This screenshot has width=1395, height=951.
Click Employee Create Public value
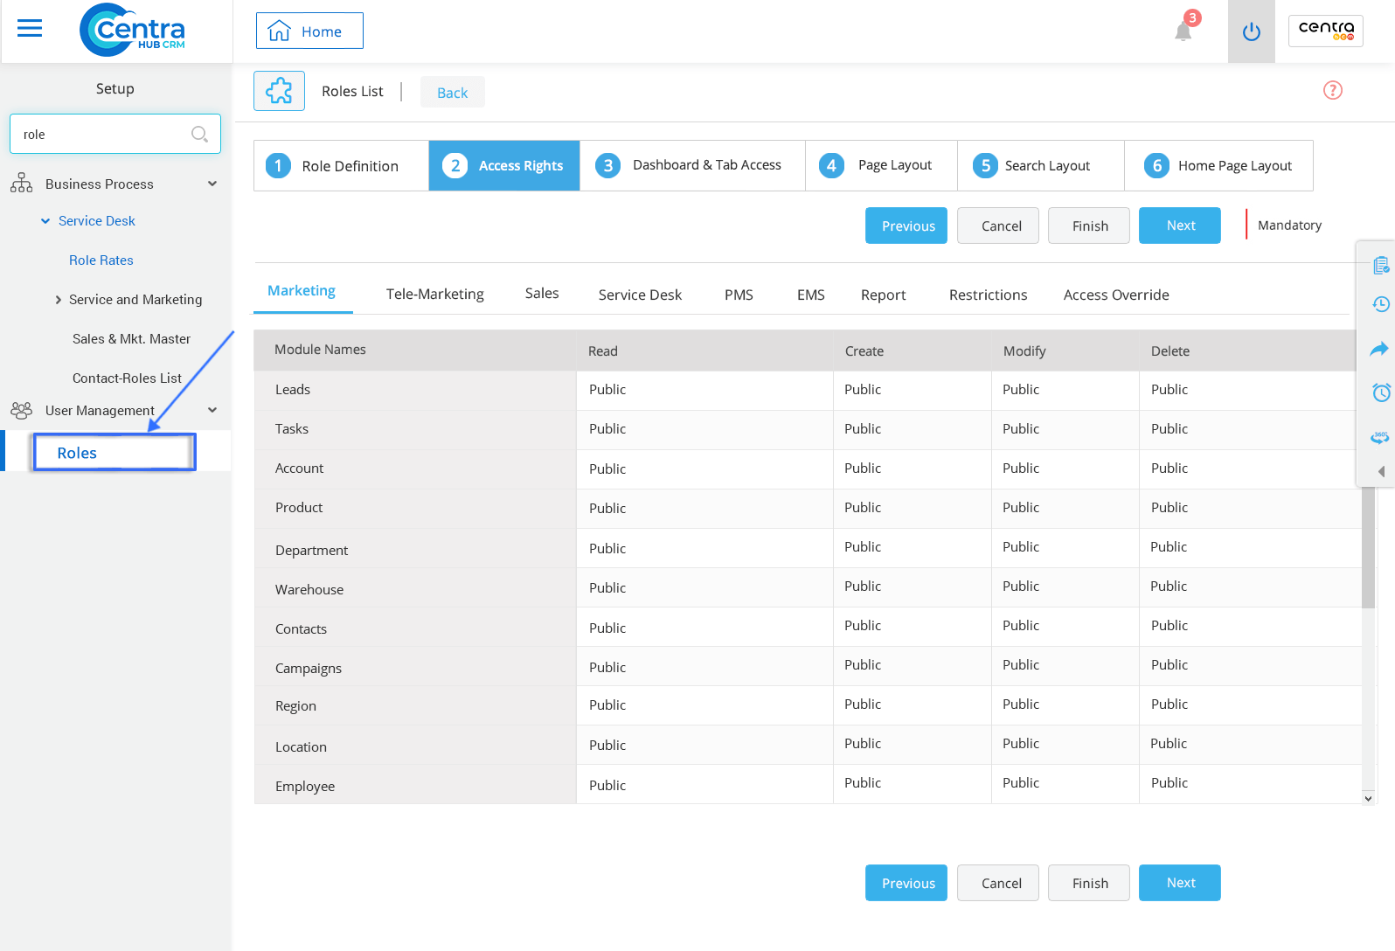pyautogui.click(x=863, y=783)
